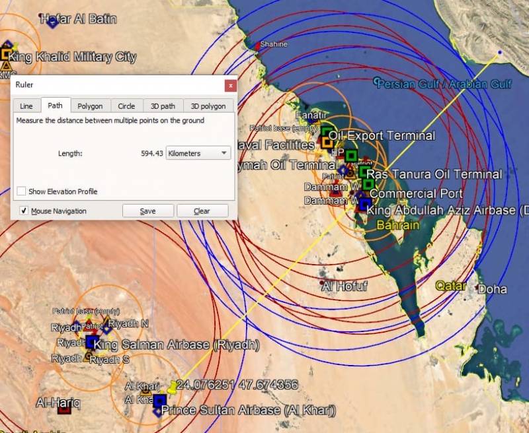Select the green square at Oil Export Terminal
This screenshot has width=529, height=433.
326,131
